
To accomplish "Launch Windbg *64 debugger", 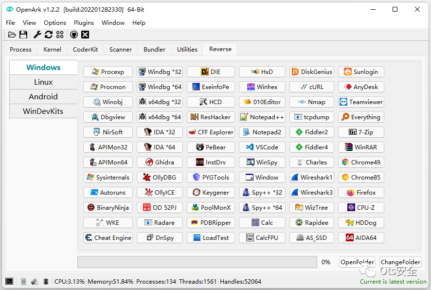I will 160,87.
